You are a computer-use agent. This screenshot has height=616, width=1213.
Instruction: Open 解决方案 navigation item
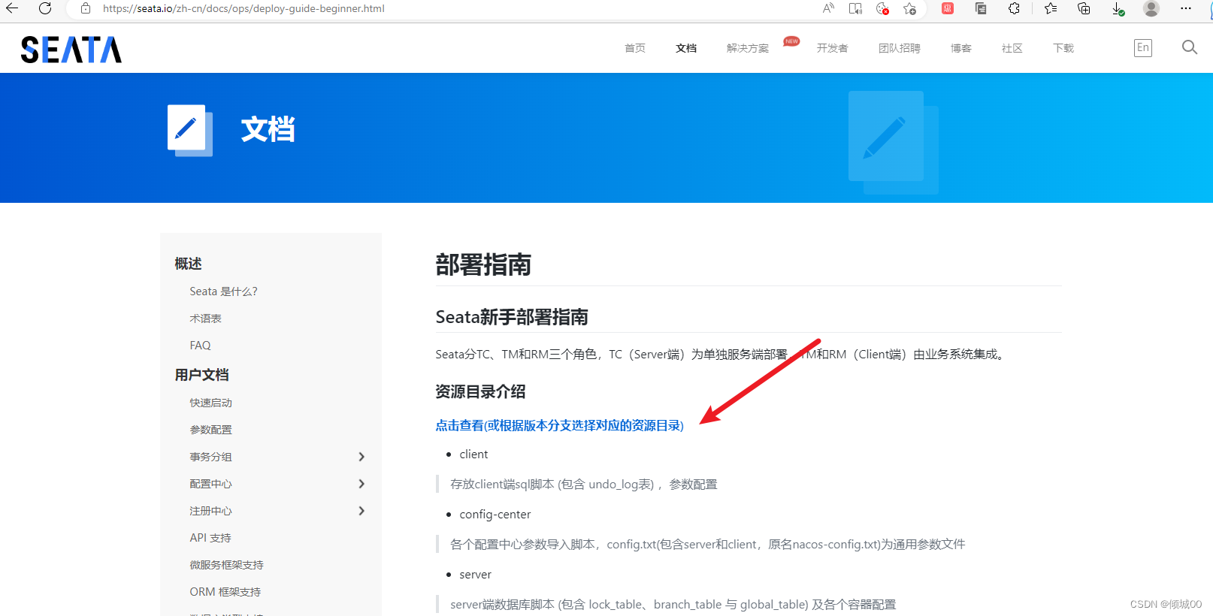tap(748, 48)
